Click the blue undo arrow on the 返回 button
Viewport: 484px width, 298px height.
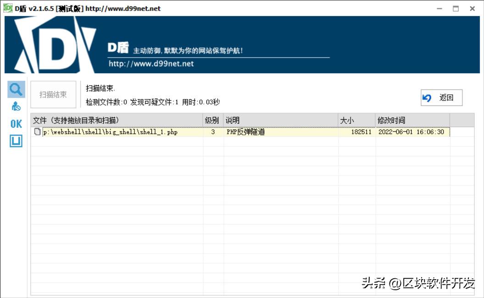[428, 97]
